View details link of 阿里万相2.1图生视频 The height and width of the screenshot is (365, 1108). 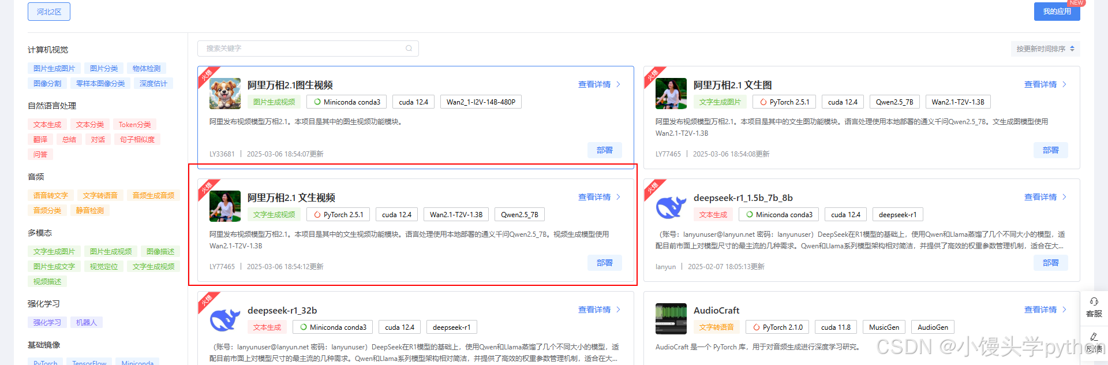[x=594, y=84]
